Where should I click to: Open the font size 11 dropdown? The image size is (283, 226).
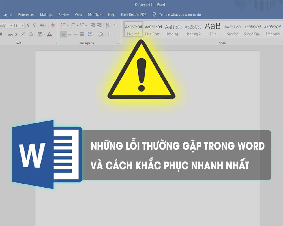pyautogui.click(x=23, y=25)
